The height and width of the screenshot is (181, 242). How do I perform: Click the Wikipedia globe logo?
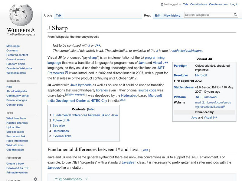tap(21, 15)
